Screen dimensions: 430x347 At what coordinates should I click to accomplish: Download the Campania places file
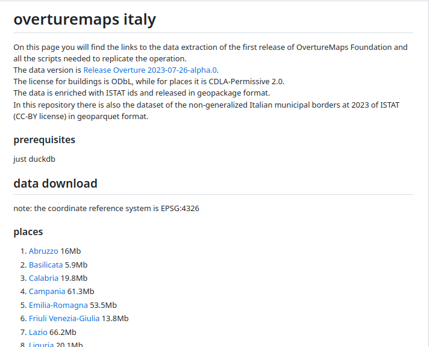(x=47, y=292)
